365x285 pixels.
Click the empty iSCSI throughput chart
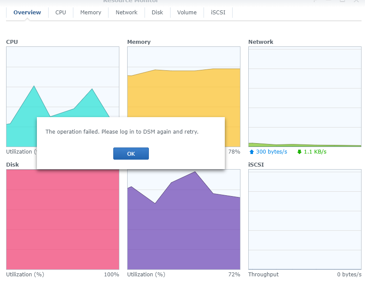tap(305, 219)
